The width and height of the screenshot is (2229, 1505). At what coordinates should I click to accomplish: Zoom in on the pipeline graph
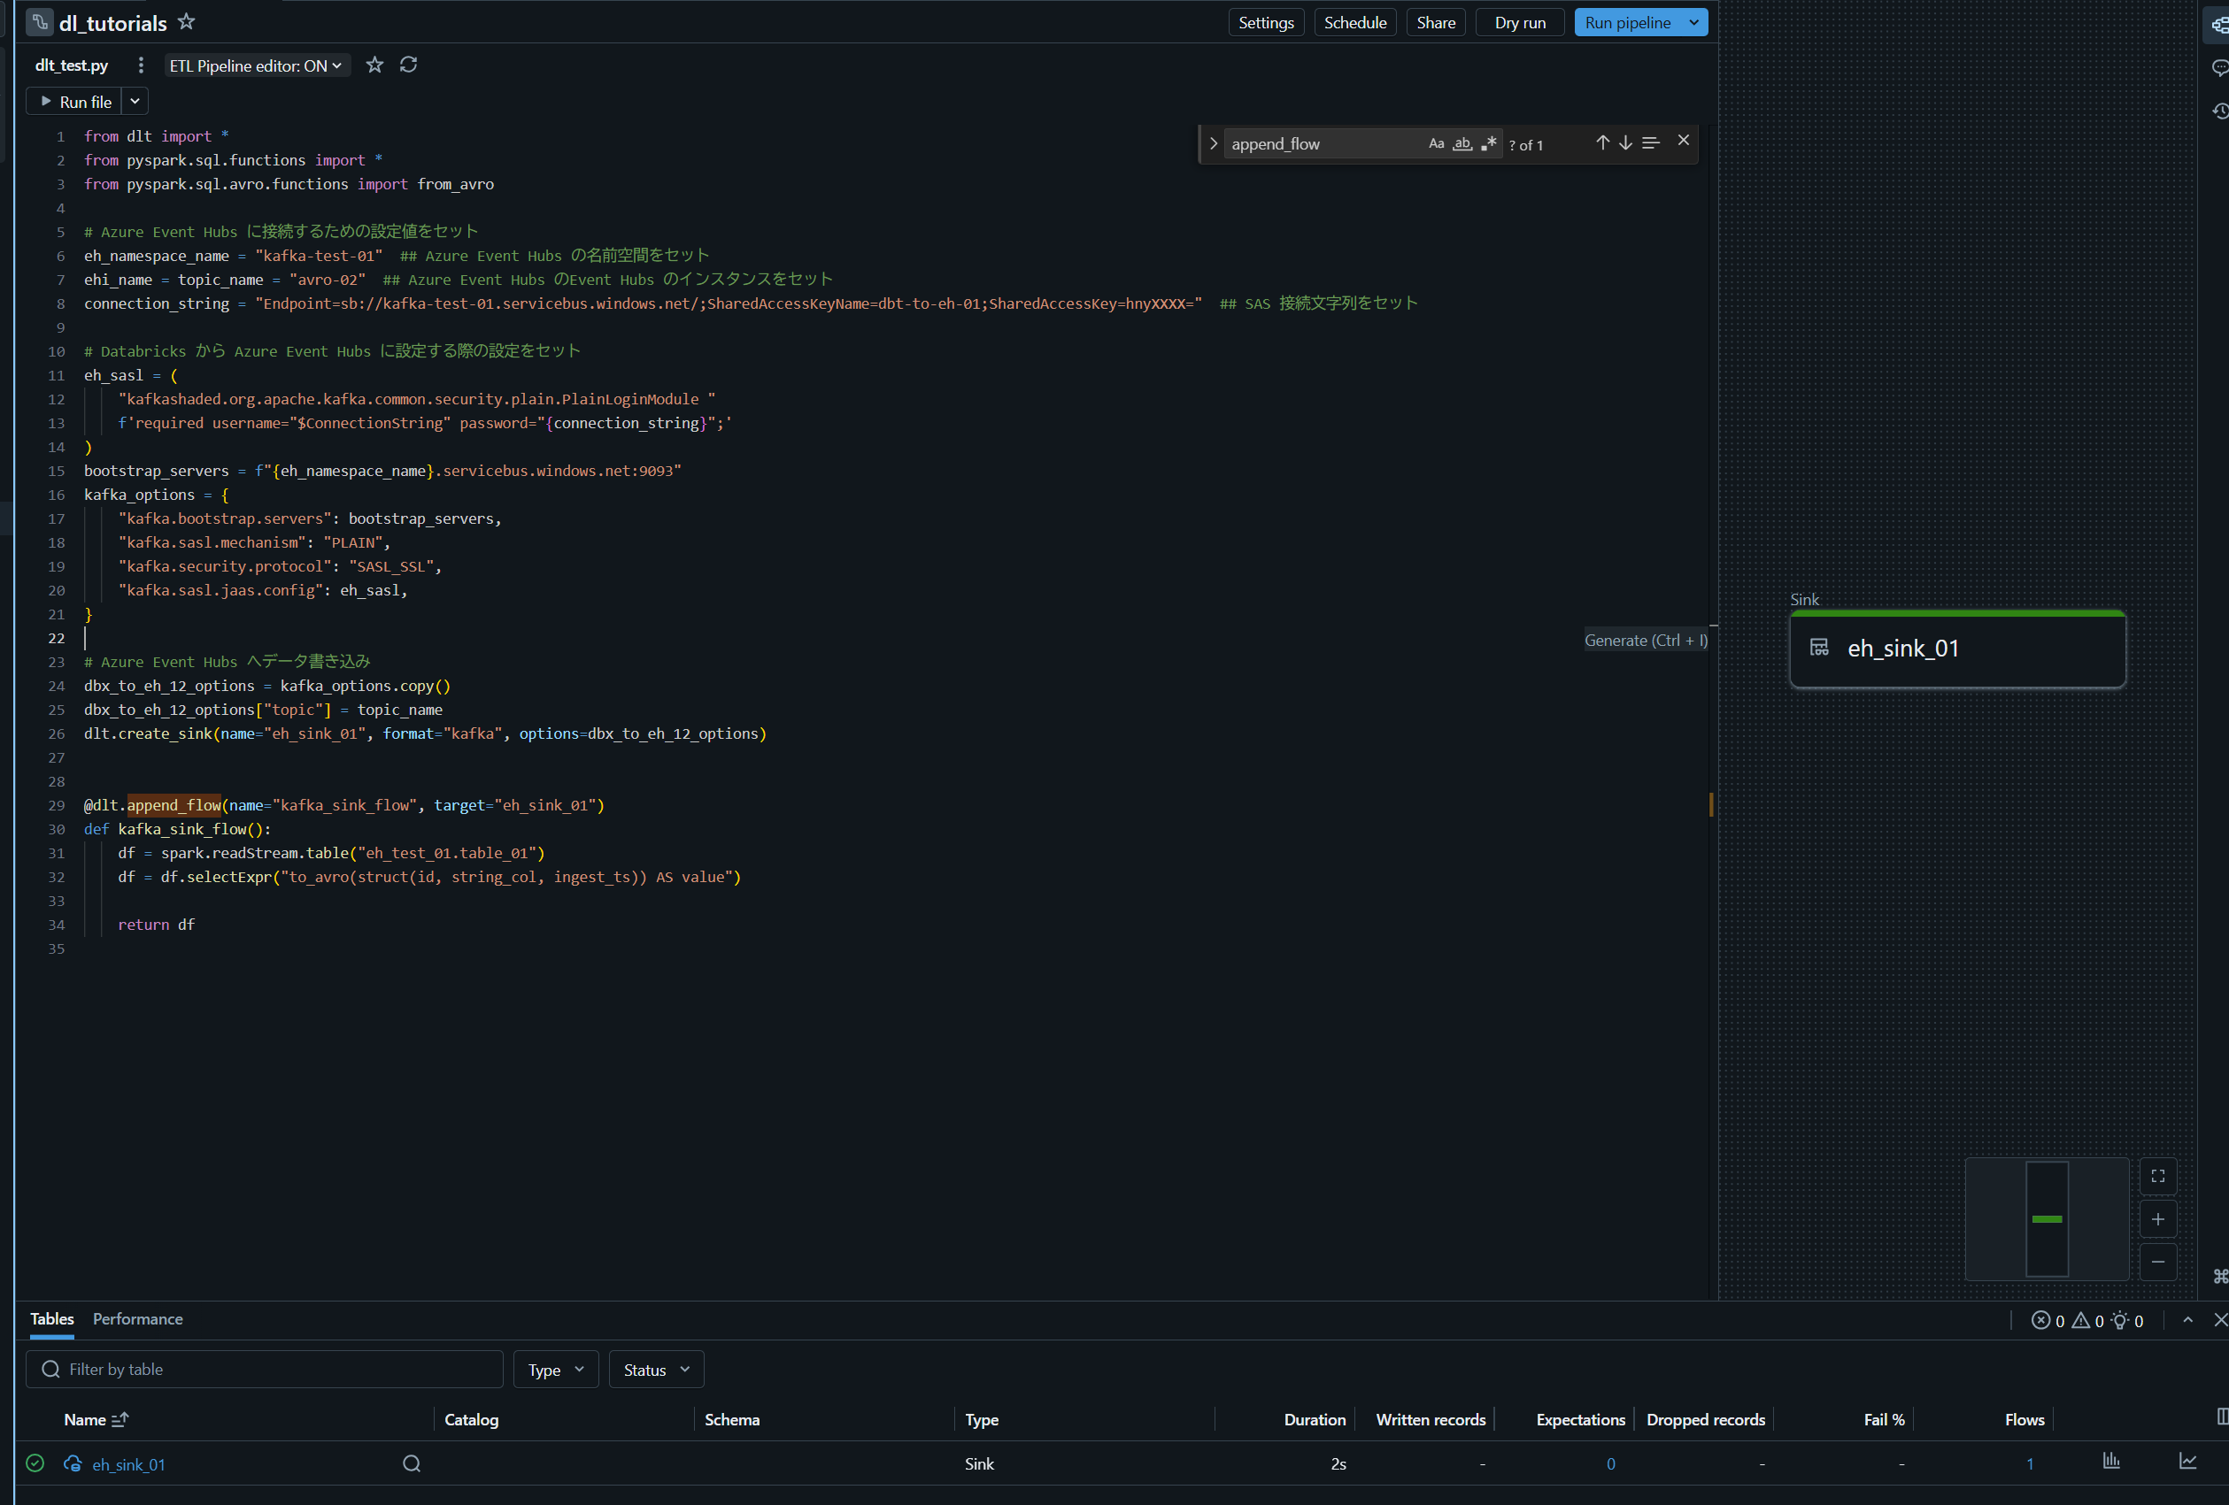click(x=2158, y=1219)
